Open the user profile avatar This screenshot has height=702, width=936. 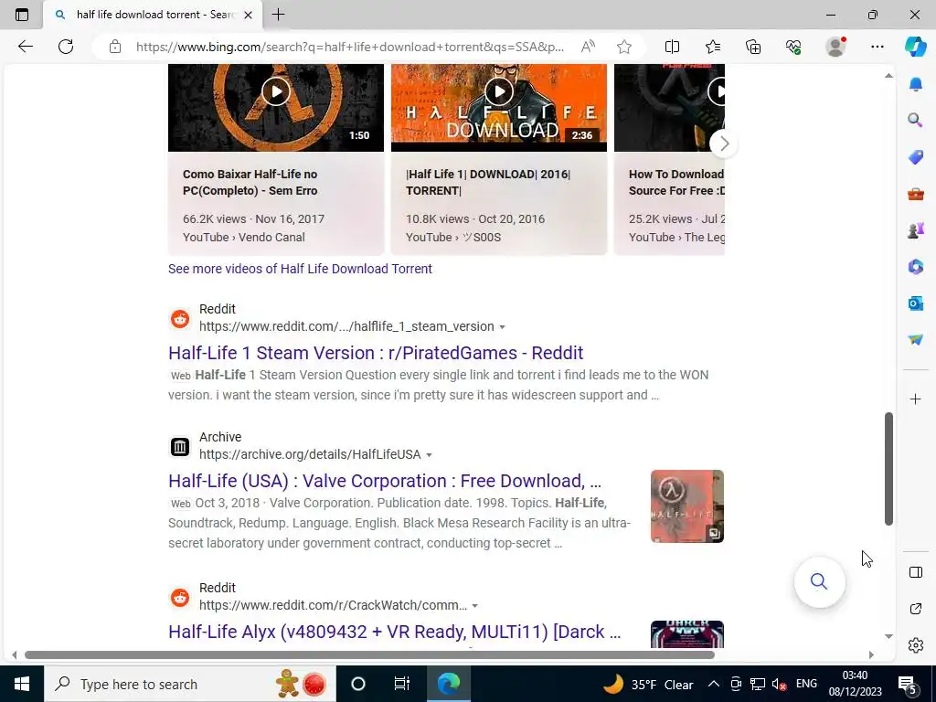(x=835, y=47)
